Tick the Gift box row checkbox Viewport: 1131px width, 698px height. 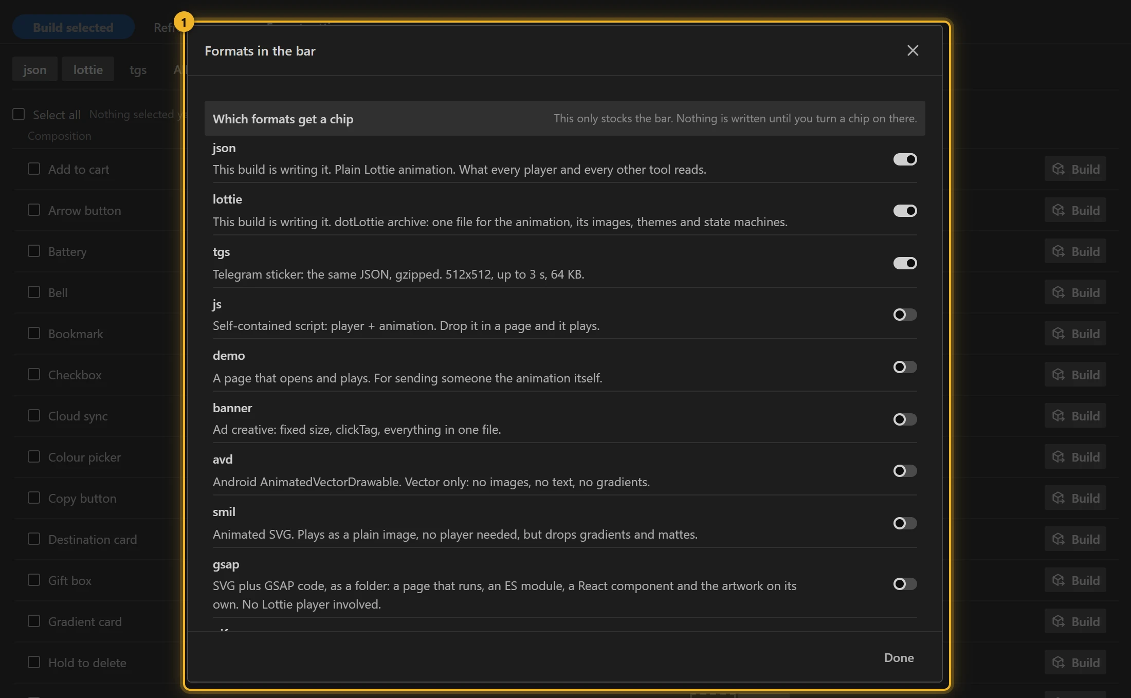(34, 580)
